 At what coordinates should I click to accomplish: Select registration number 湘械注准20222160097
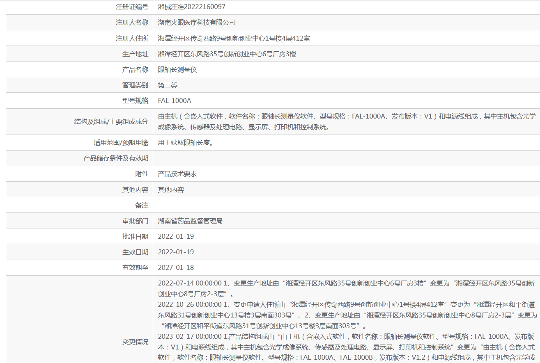pyautogui.click(x=192, y=7)
